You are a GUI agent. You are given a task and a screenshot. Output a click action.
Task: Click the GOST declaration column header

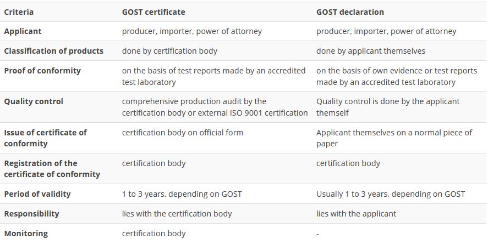tap(350, 12)
